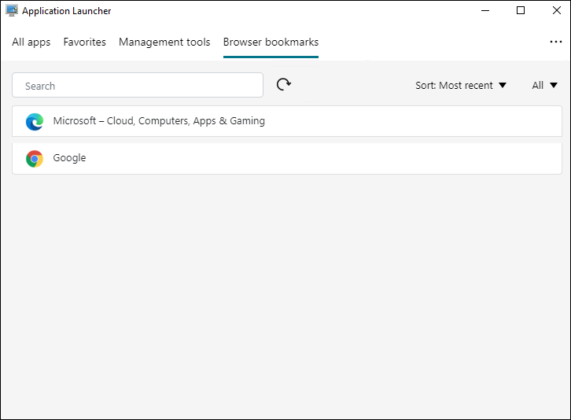
Task: Click the Application Launcher title bar icon
Action: [x=12, y=11]
